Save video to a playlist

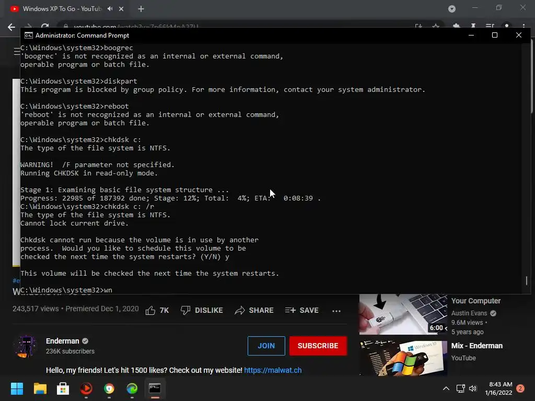pyautogui.click(x=301, y=310)
